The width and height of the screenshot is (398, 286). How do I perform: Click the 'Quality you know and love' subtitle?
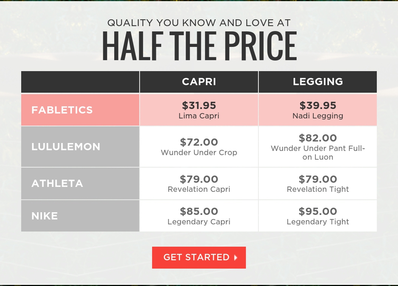[x=199, y=23]
